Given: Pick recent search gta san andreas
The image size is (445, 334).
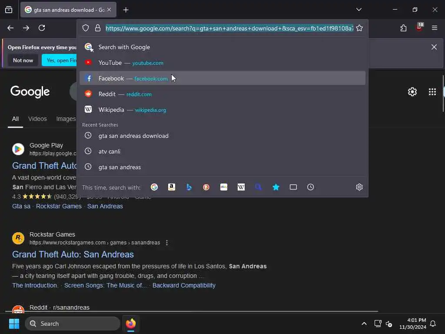Looking at the screenshot, I should coord(222,167).
